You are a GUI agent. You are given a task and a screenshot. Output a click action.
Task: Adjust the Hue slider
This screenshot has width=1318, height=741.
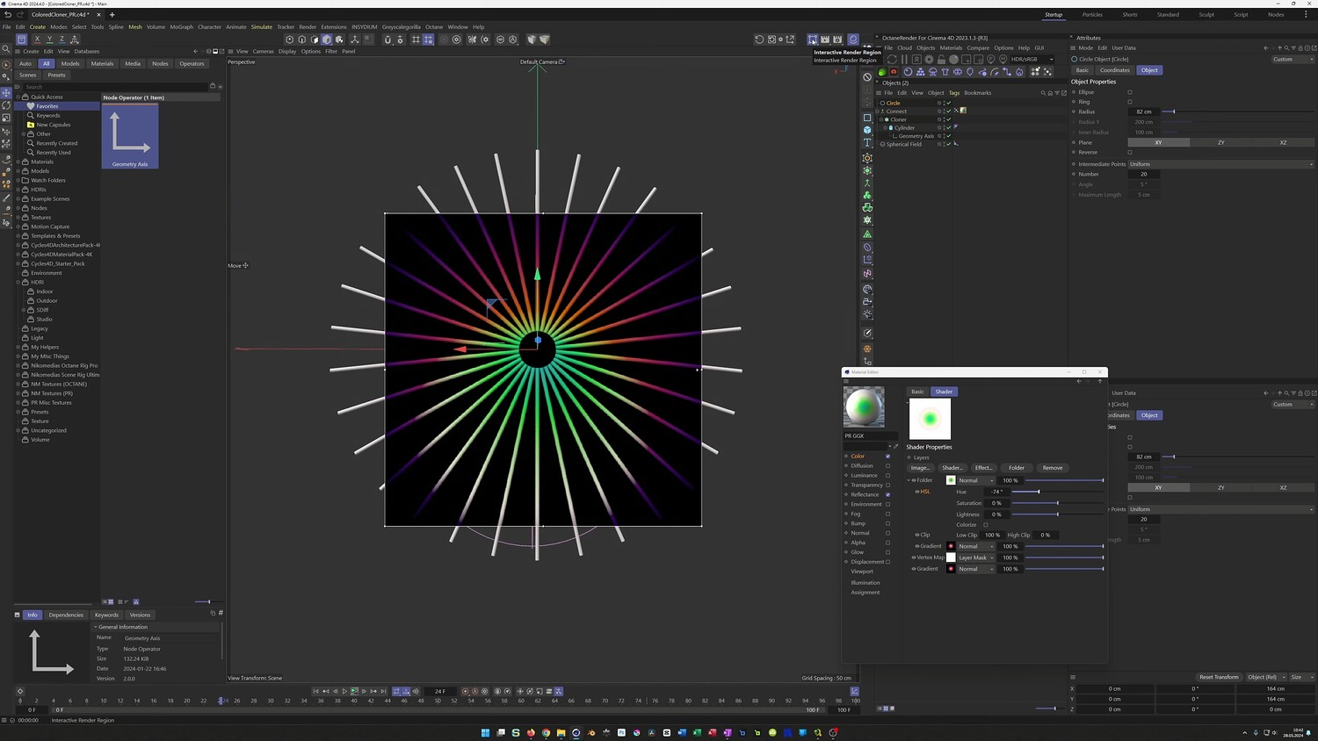[1057, 492]
